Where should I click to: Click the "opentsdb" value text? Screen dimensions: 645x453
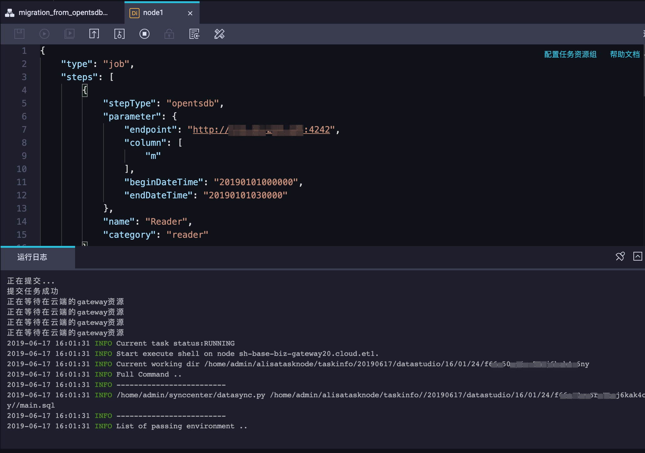click(193, 103)
